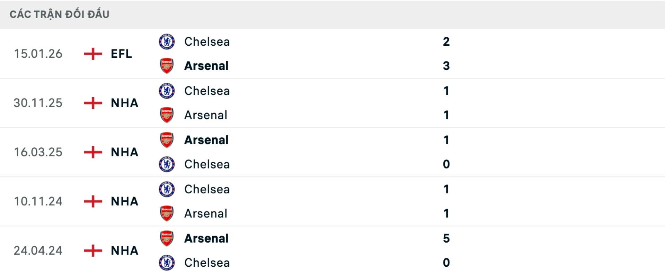Click the score 3 for Arsenal in the EFL match

point(447,65)
